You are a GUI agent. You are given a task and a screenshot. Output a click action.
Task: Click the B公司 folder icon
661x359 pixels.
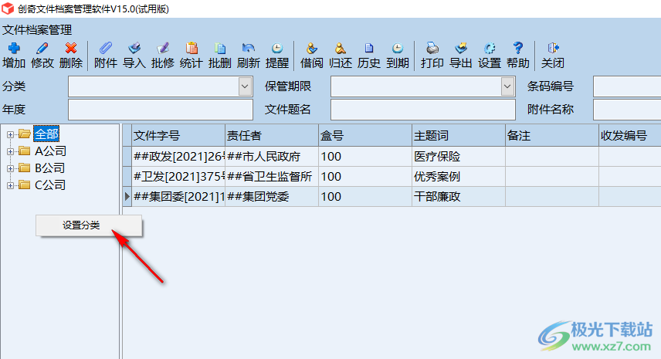[25, 168]
